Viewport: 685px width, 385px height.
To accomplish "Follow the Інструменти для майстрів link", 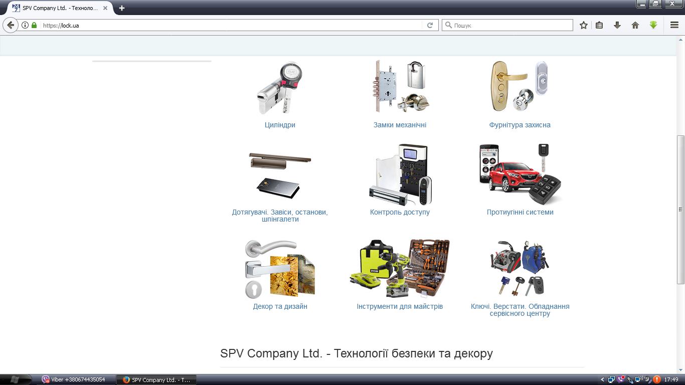I will click(400, 306).
